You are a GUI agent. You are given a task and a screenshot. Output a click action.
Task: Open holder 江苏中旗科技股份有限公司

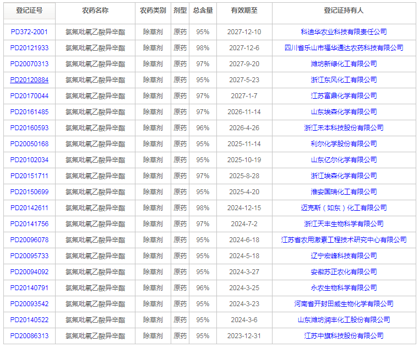pos(344,336)
